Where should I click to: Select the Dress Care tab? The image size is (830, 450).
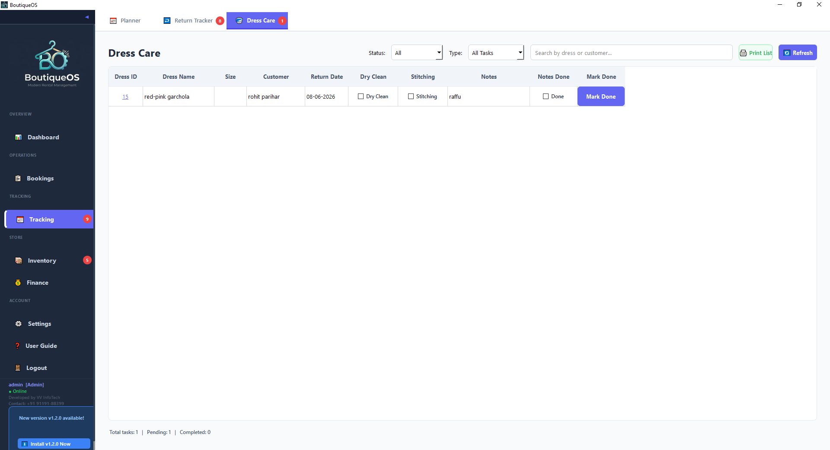[x=257, y=21]
